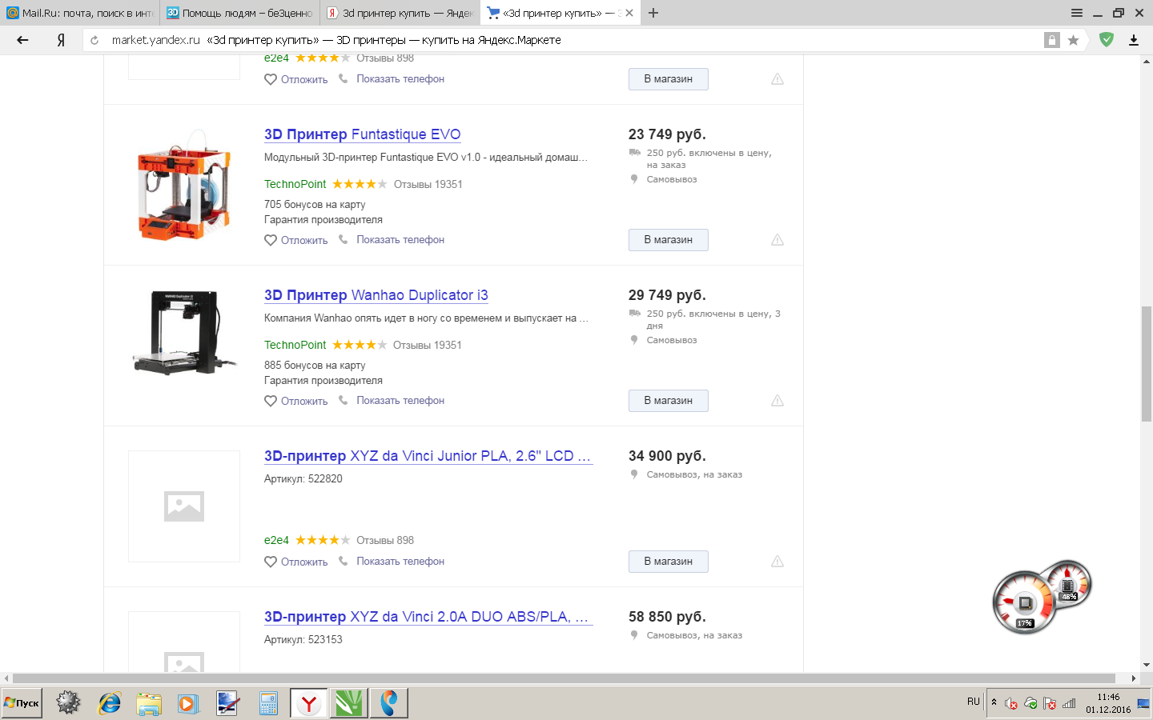
Task: Click В магазин for Wanhao Duplicator i3
Action: point(669,401)
